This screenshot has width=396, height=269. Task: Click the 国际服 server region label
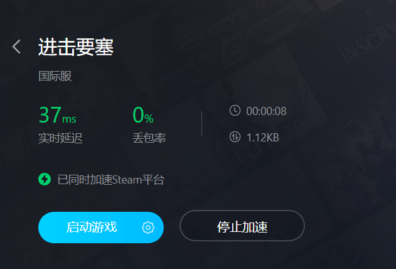[55, 76]
